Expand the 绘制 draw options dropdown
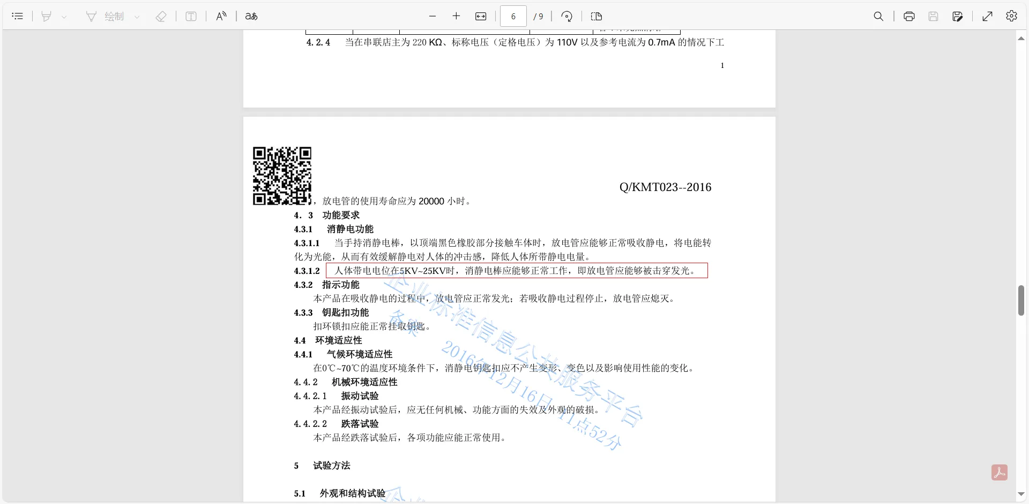This screenshot has width=1029, height=504. pos(137,17)
